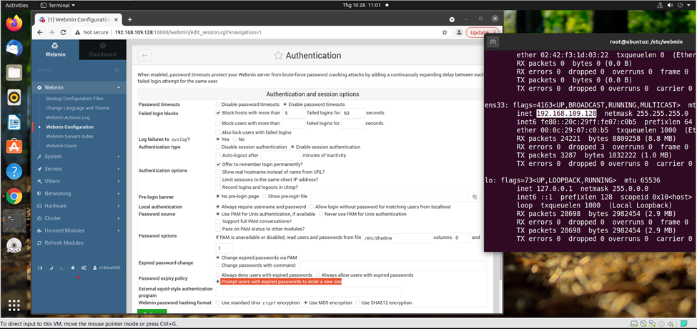Open Help from the dock
Viewport: 697px width, 329px height.
(14, 172)
